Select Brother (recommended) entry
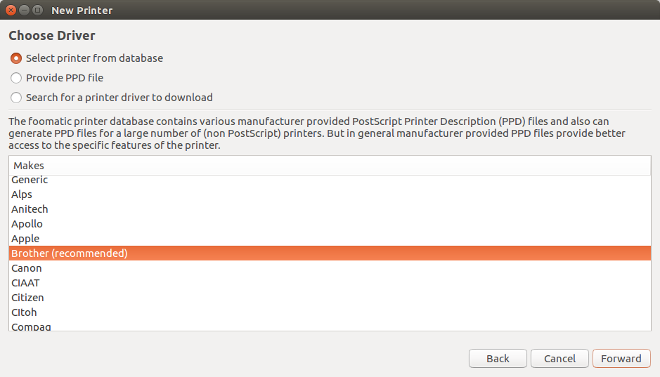660x377 pixels. tap(69, 253)
